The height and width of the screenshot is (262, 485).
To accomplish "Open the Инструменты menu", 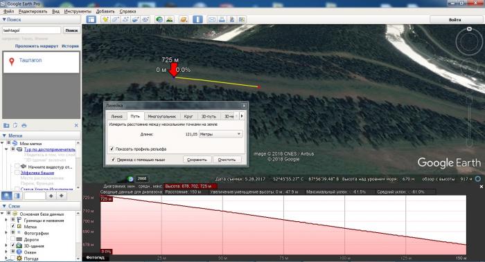I will pyautogui.click(x=78, y=12).
